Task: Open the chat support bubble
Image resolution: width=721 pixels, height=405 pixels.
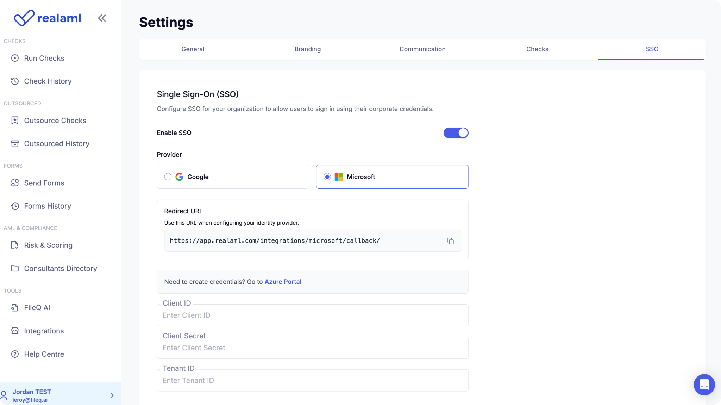Action: [704, 385]
